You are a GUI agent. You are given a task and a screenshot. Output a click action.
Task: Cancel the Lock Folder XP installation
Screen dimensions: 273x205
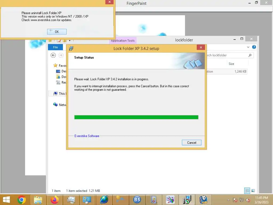[x=191, y=143]
